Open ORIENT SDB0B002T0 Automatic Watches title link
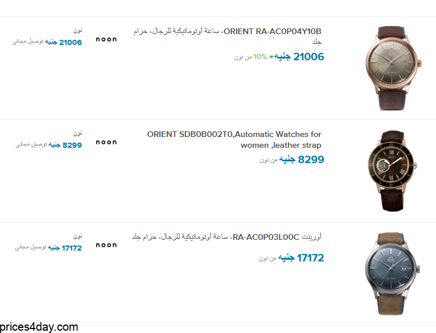Viewport: 436px width, 333px height. [x=234, y=140]
